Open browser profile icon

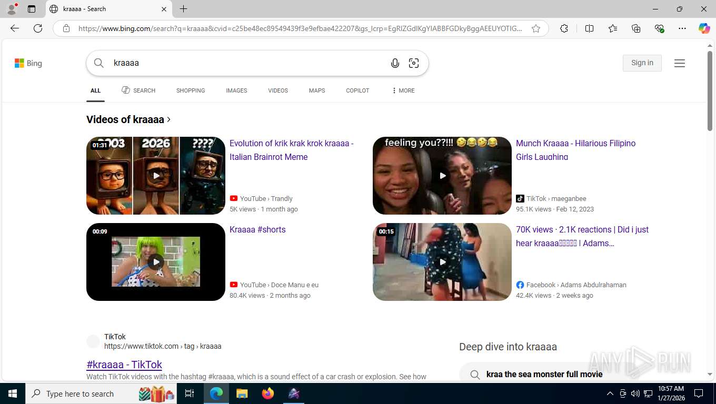point(11,9)
